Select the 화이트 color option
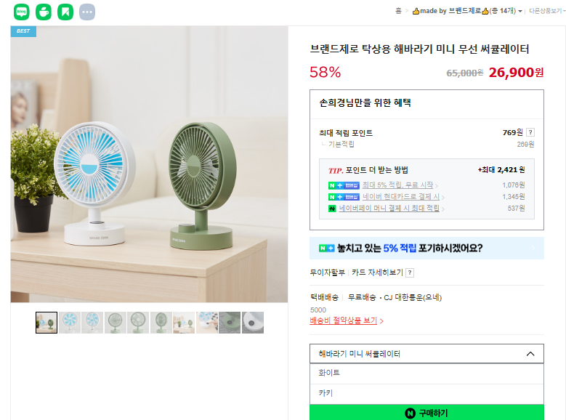566x420 pixels. tap(426, 373)
